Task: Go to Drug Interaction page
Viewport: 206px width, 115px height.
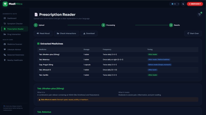Action: [x=15, y=34]
